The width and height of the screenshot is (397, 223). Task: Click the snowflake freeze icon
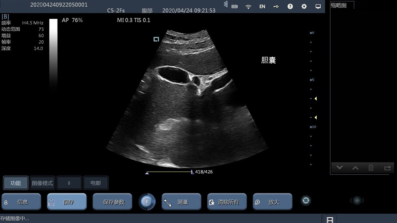point(226,4)
